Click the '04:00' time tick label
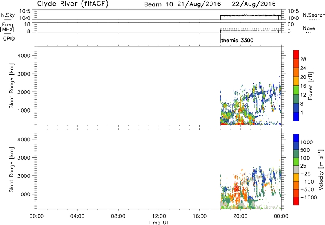This screenshot has width=325, height=225. click(78, 216)
